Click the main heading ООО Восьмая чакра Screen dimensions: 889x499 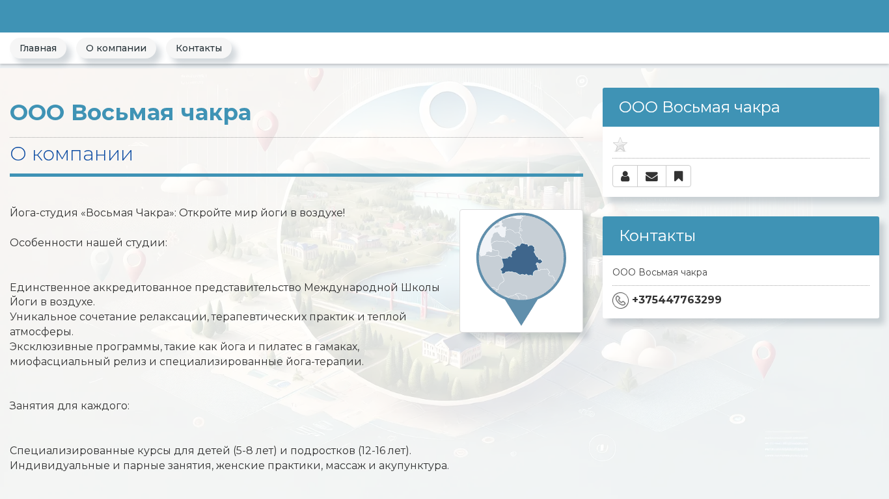[130, 112]
